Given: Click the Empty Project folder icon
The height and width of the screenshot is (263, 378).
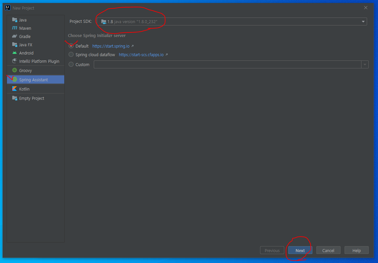Looking at the screenshot, I should pos(15,98).
